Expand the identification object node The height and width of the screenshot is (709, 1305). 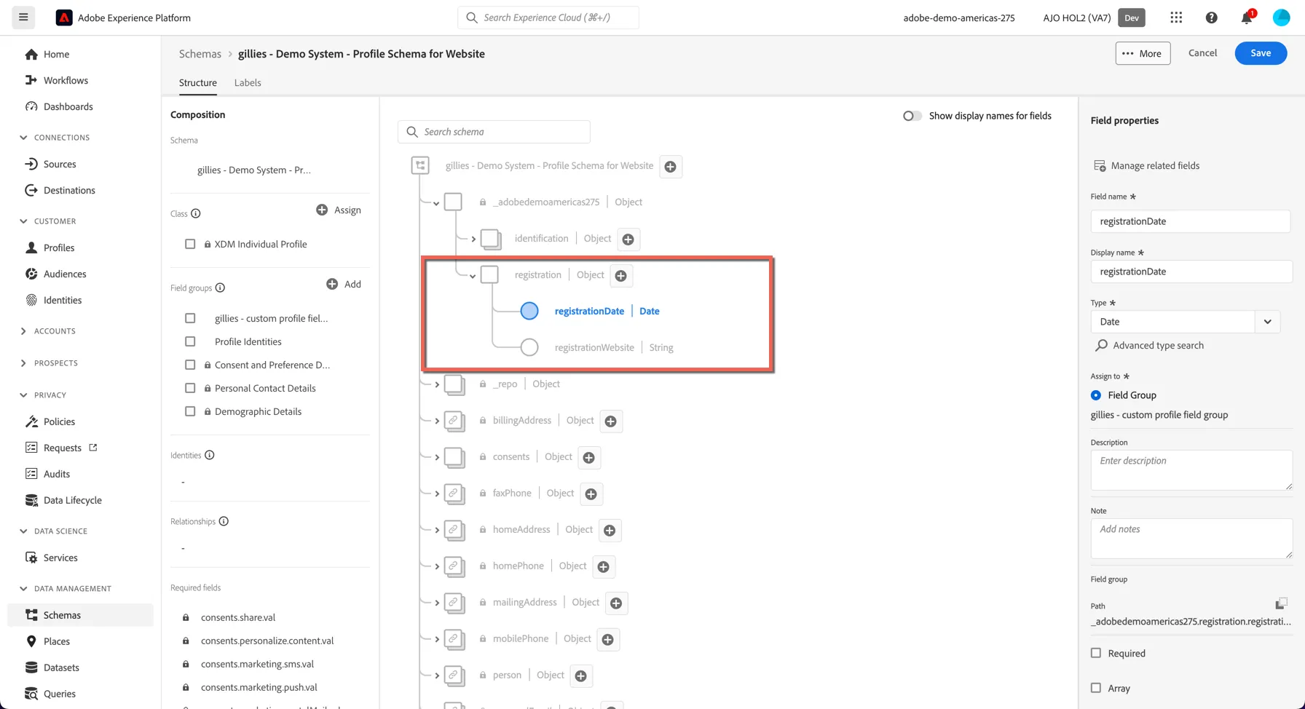pyautogui.click(x=473, y=239)
